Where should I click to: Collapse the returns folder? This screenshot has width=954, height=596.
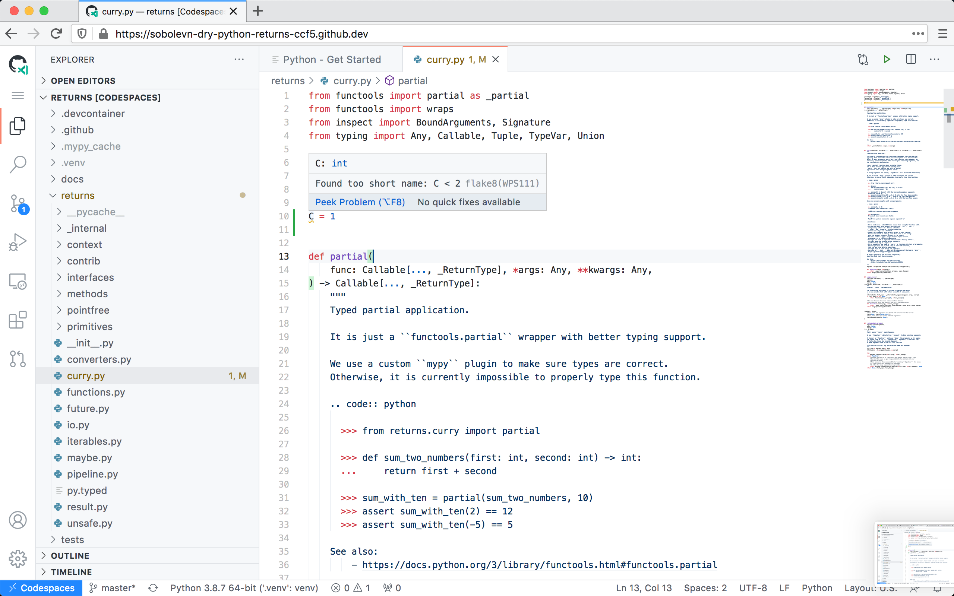click(x=147, y=196)
